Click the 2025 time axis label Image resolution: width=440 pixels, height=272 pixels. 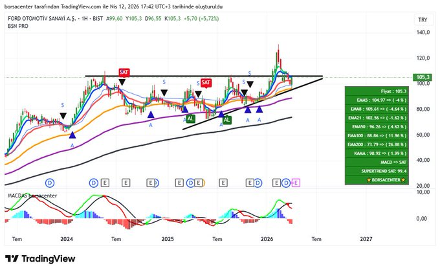pos(168,239)
